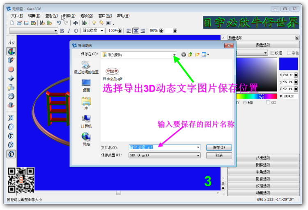Screen dimensions: 308x210
Task: Click the Outline 'O' icon
Action: pos(76,31)
